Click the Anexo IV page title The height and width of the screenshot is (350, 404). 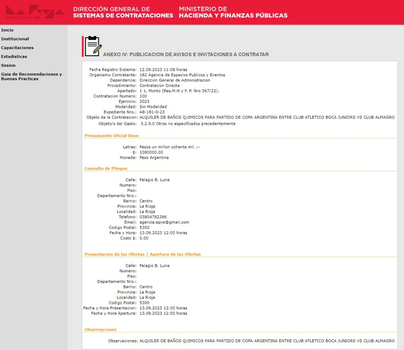186,55
